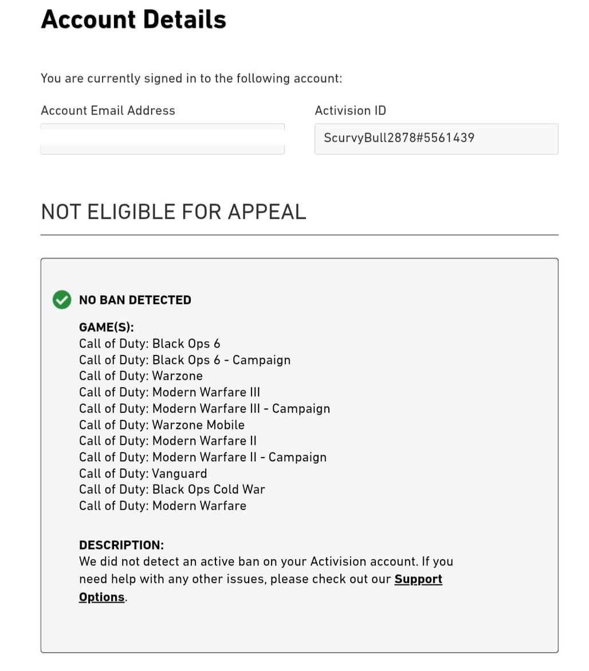Click the NO BAN DETECTED status text
The width and height of the screenshot is (589, 671).
point(135,300)
